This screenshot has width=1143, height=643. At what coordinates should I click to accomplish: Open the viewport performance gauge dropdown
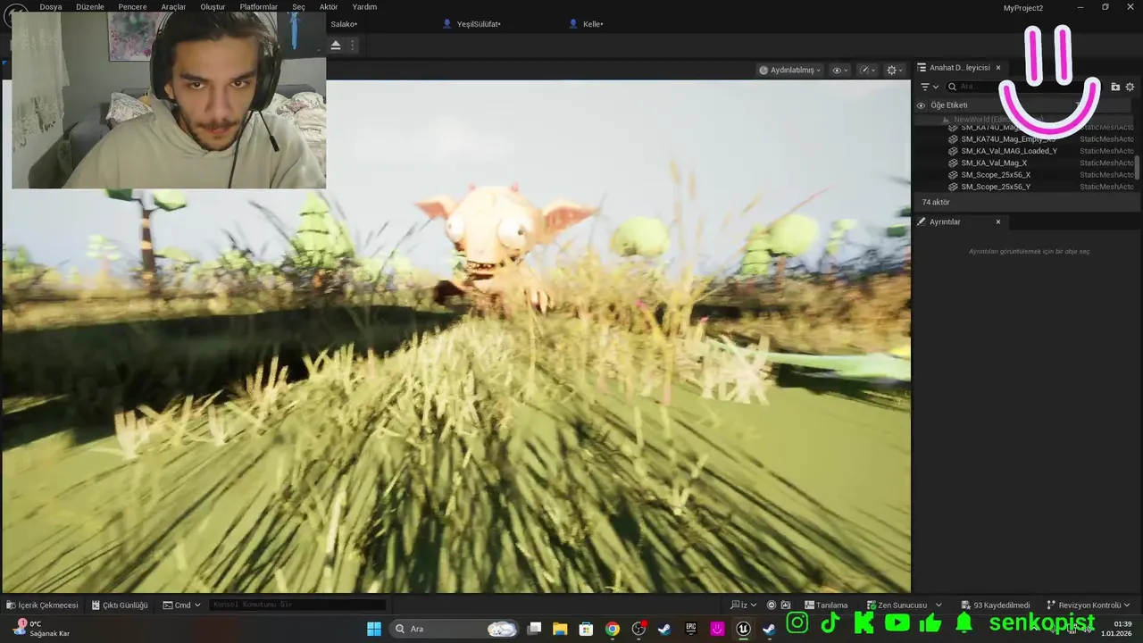[867, 70]
